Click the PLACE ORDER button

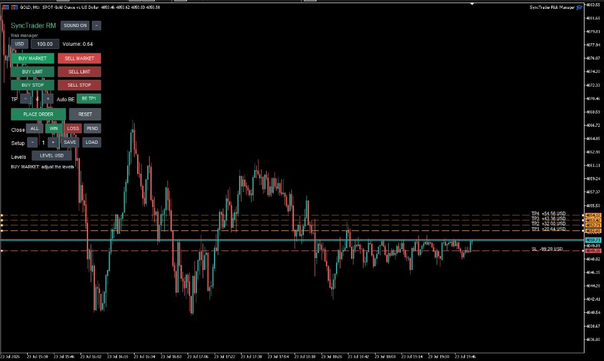point(38,114)
